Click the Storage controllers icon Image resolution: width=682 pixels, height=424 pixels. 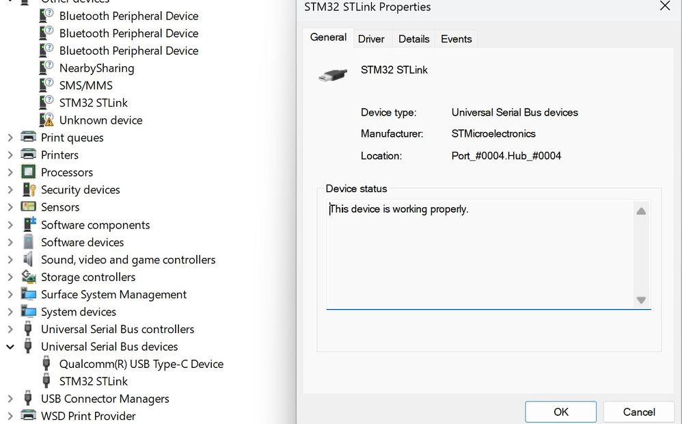pos(29,276)
